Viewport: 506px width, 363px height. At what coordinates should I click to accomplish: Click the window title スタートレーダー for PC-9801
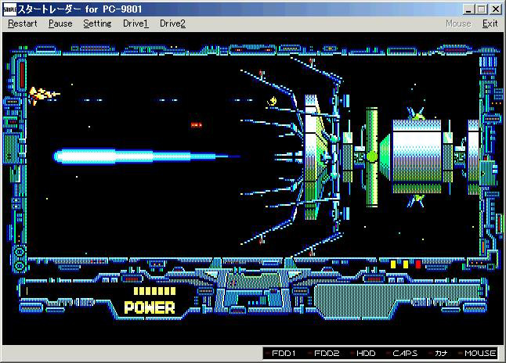[79, 9]
